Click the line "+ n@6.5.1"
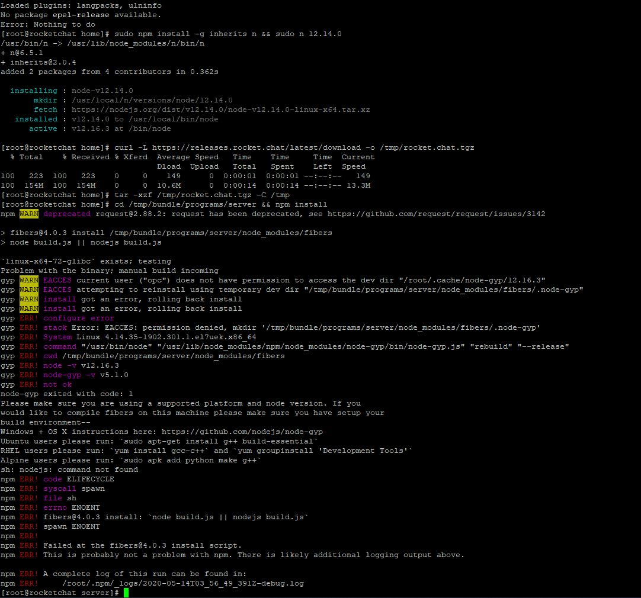The image size is (641, 598). pos(22,53)
